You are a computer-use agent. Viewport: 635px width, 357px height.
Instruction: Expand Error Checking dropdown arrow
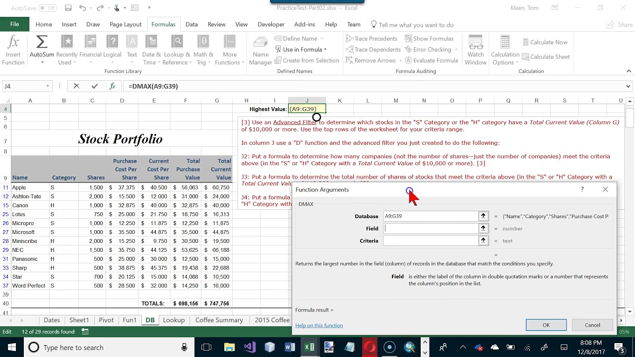tap(456, 50)
